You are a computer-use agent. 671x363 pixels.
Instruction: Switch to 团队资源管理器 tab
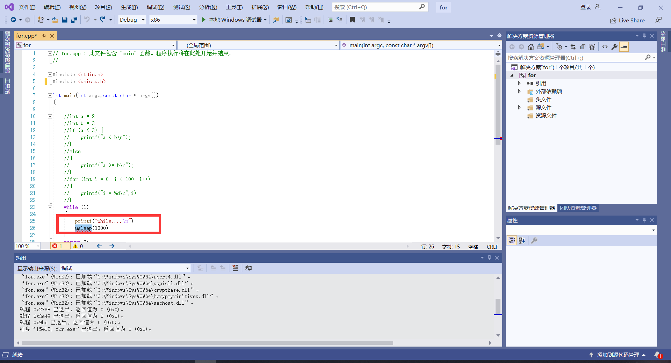tap(578, 208)
